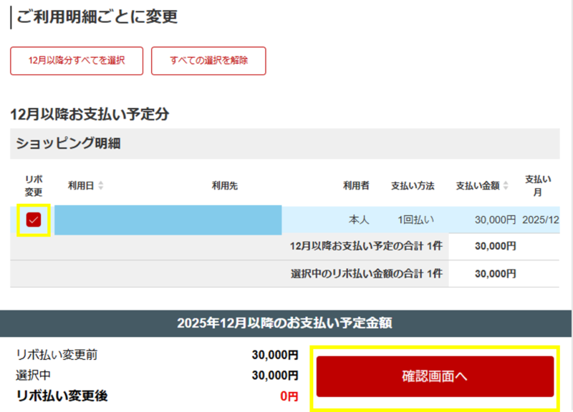This screenshot has height=412, width=573.
Task: Proceed with the 確認画面へ button
Action: tap(435, 376)
